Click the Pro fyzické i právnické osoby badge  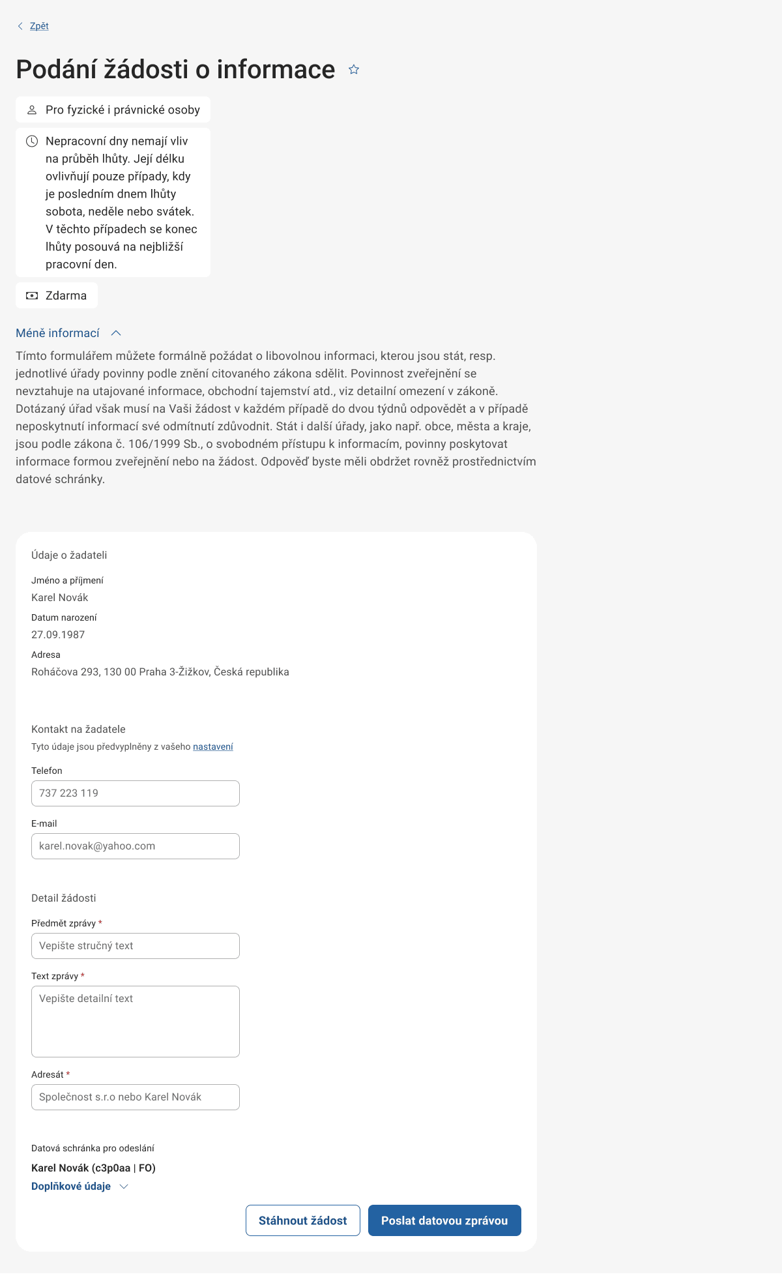coord(123,110)
